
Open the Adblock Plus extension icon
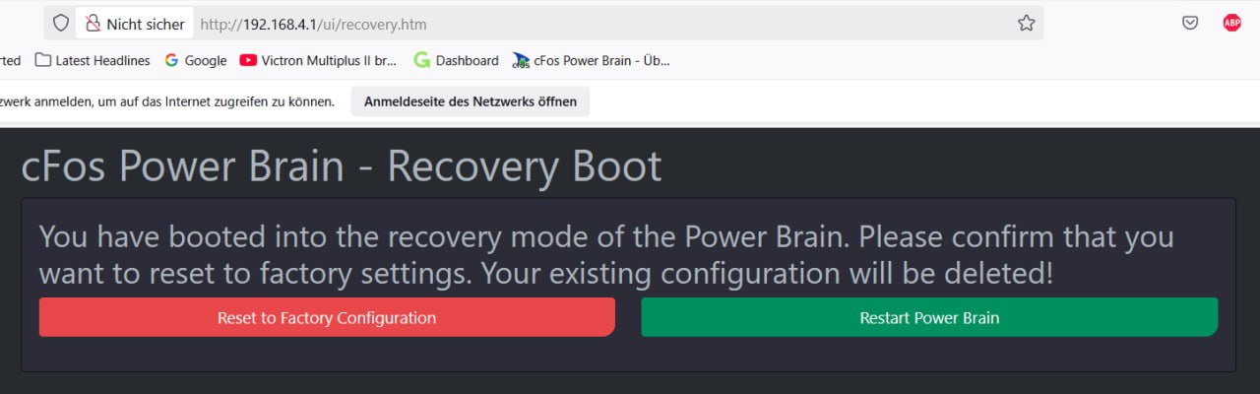point(1231,23)
